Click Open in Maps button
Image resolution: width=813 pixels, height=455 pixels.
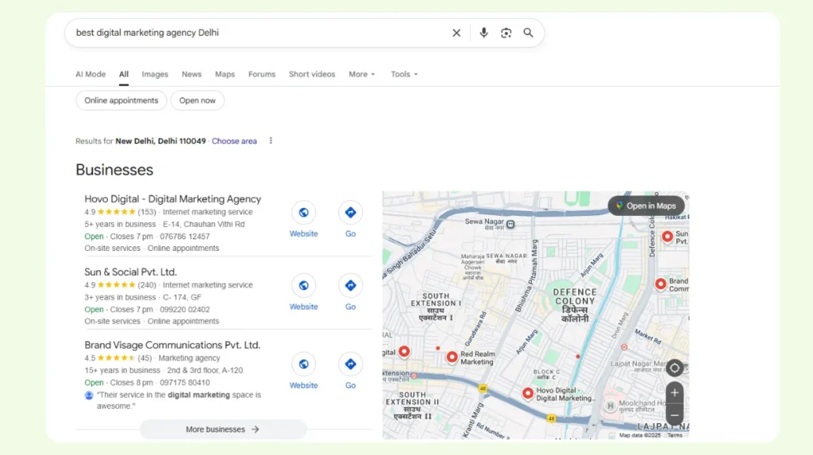tap(646, 206)
